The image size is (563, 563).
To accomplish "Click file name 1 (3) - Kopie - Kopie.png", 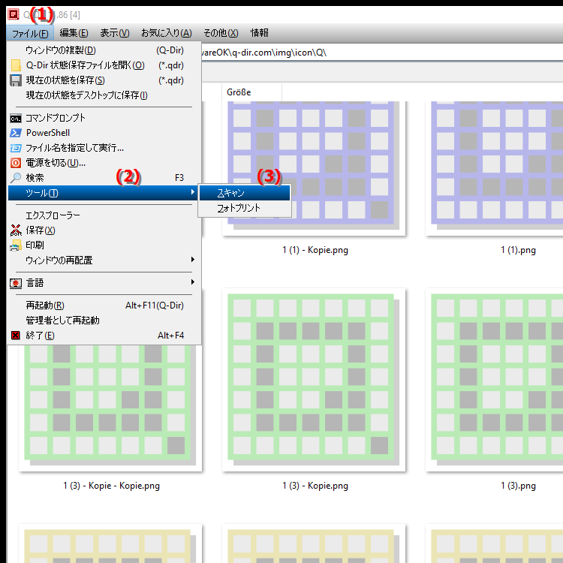I will [112, 486].
